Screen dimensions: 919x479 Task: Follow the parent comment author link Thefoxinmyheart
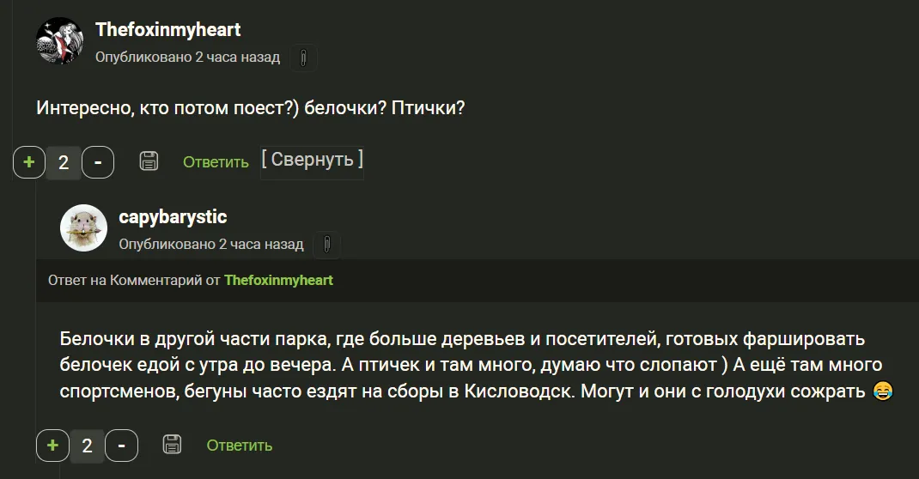pyautogui.click(x=278, y=280)
